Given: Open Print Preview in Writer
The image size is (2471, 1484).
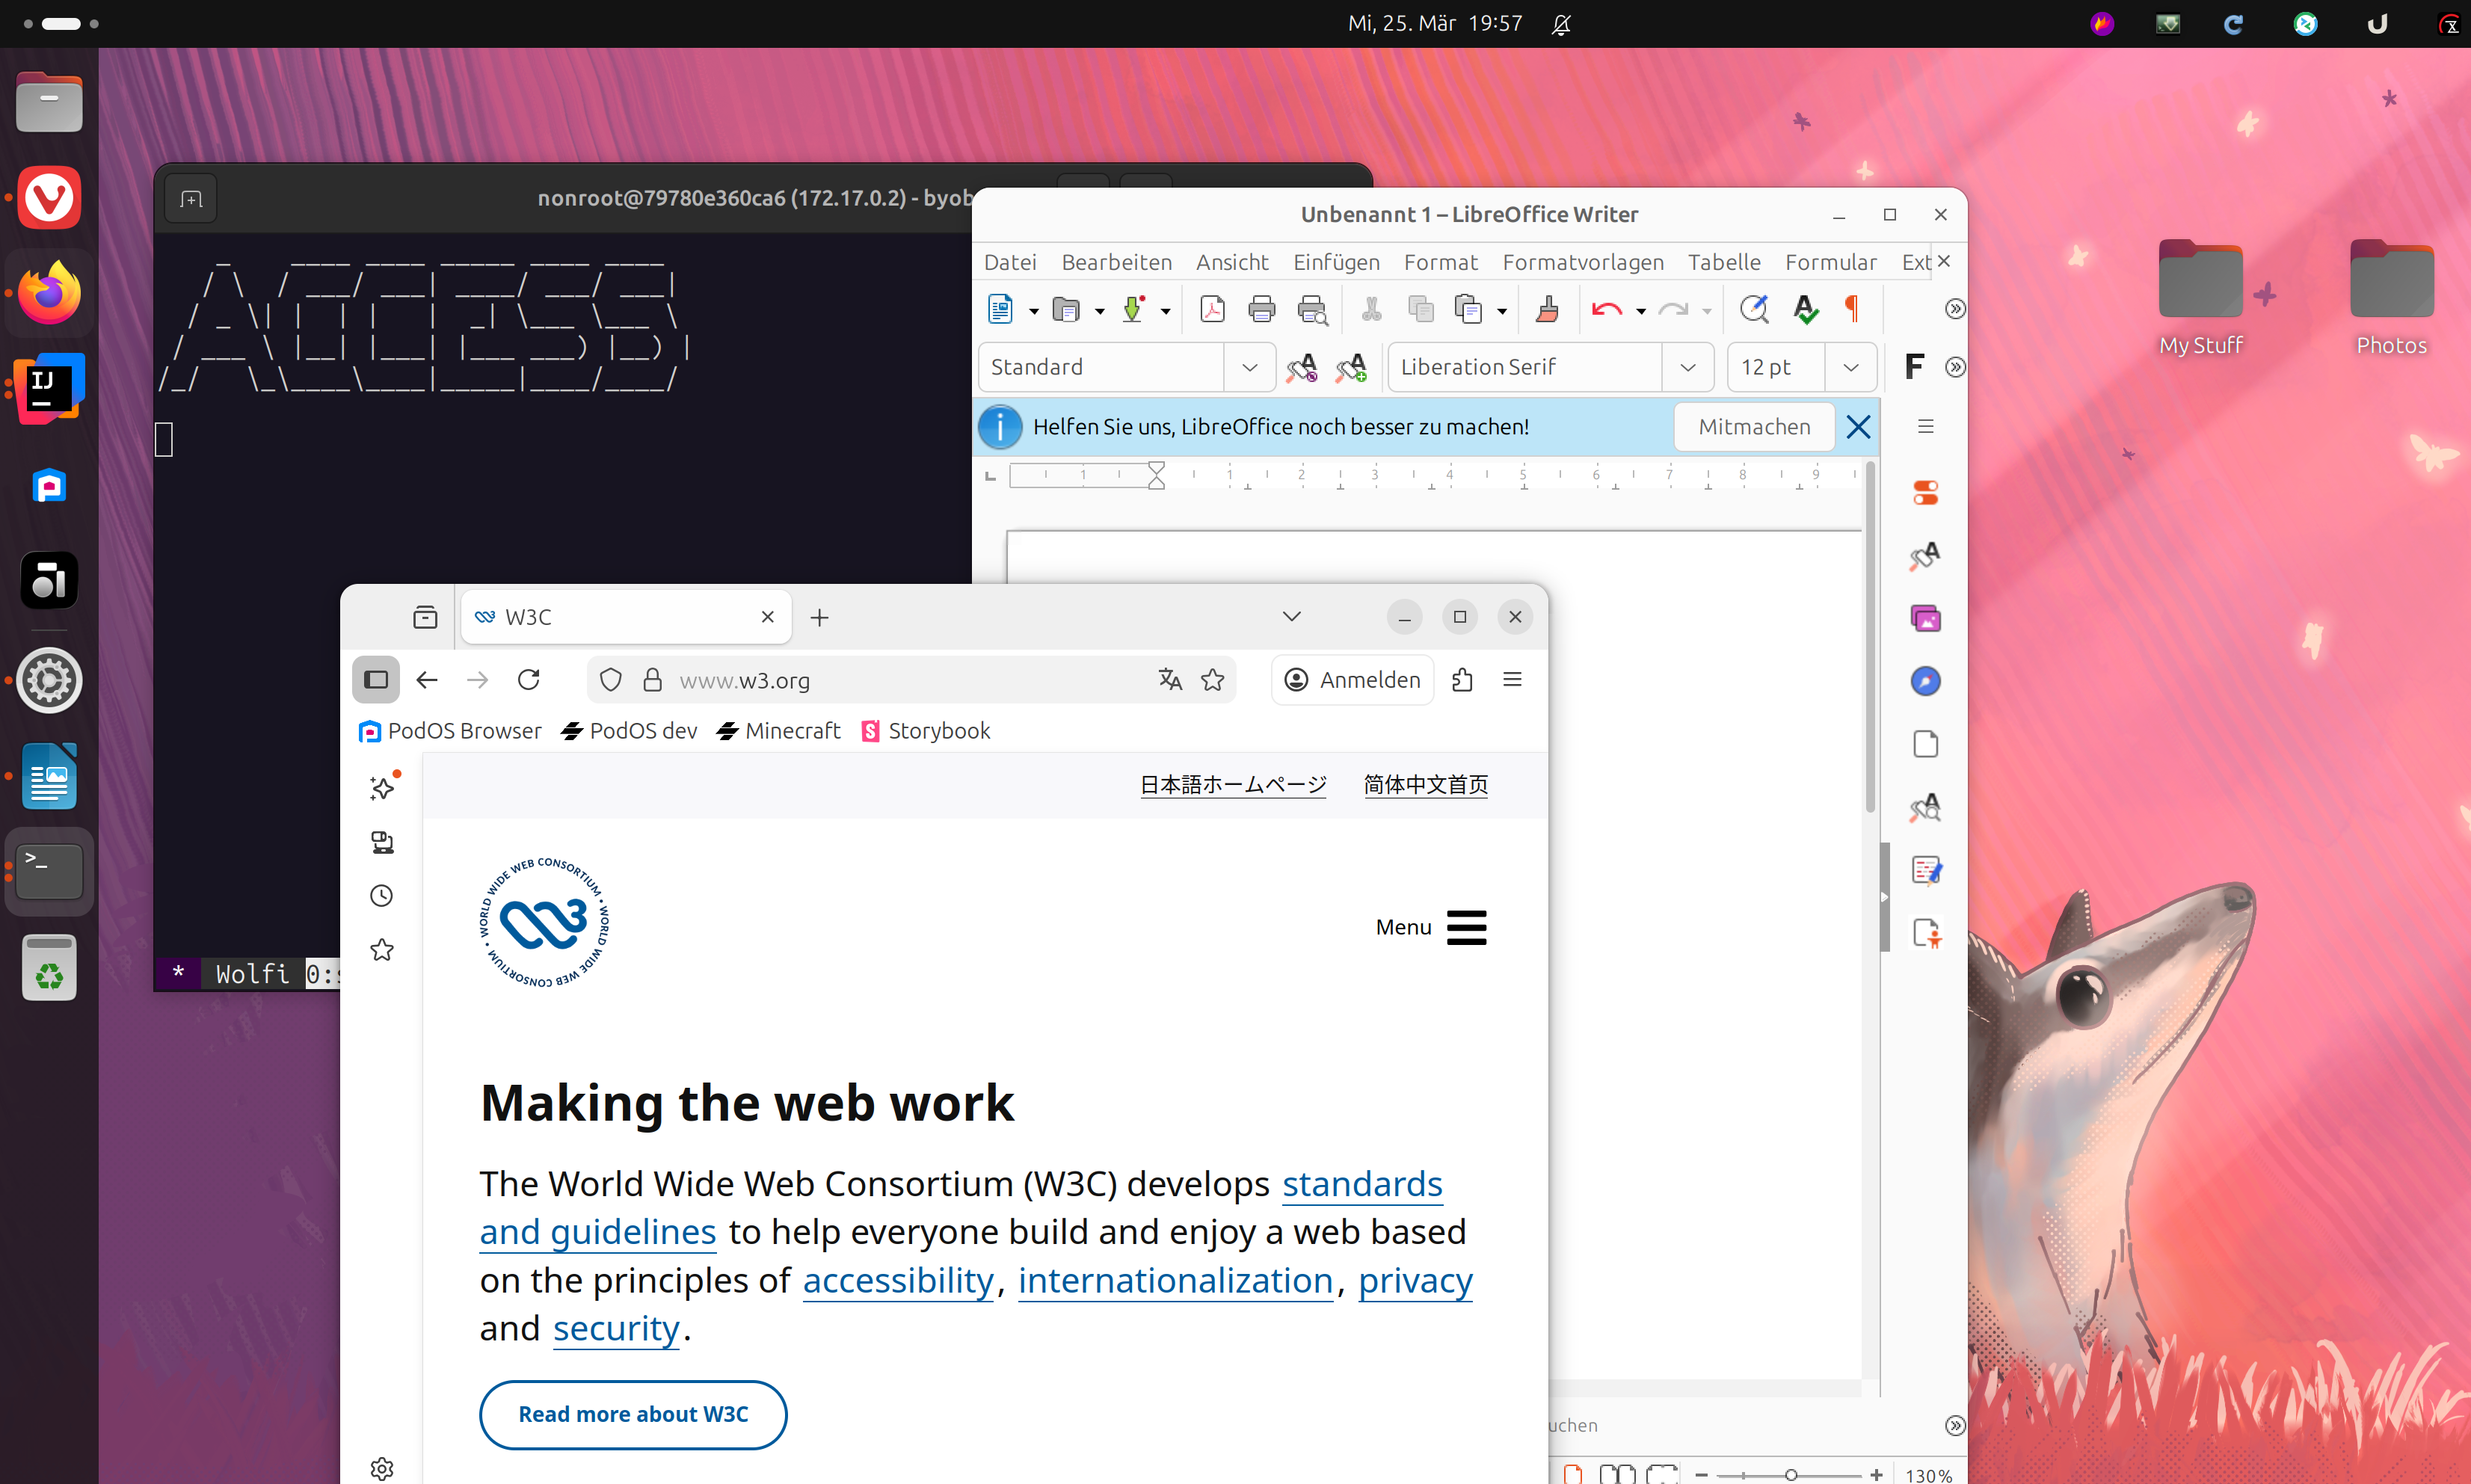Looking at the screenshot, I should point(1312,310).
